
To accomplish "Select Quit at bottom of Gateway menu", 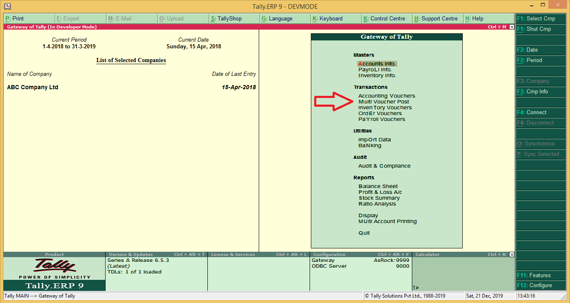I will [x=364, y=233].
